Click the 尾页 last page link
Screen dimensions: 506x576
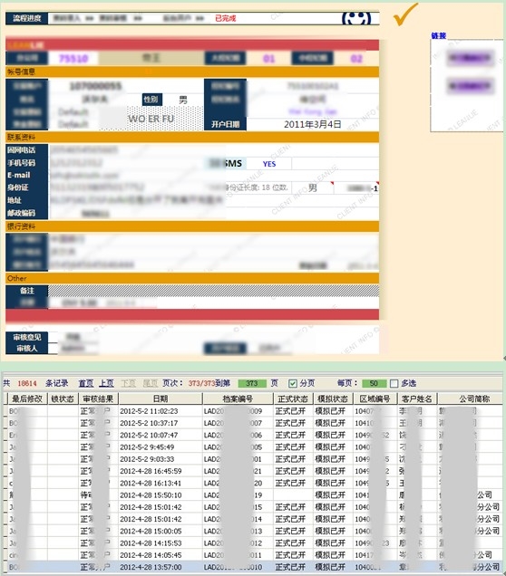click(150, 383)
